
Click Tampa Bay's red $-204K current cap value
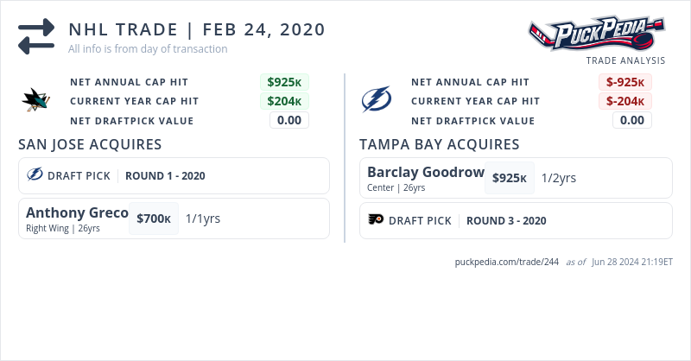click(x=625, y=101)
